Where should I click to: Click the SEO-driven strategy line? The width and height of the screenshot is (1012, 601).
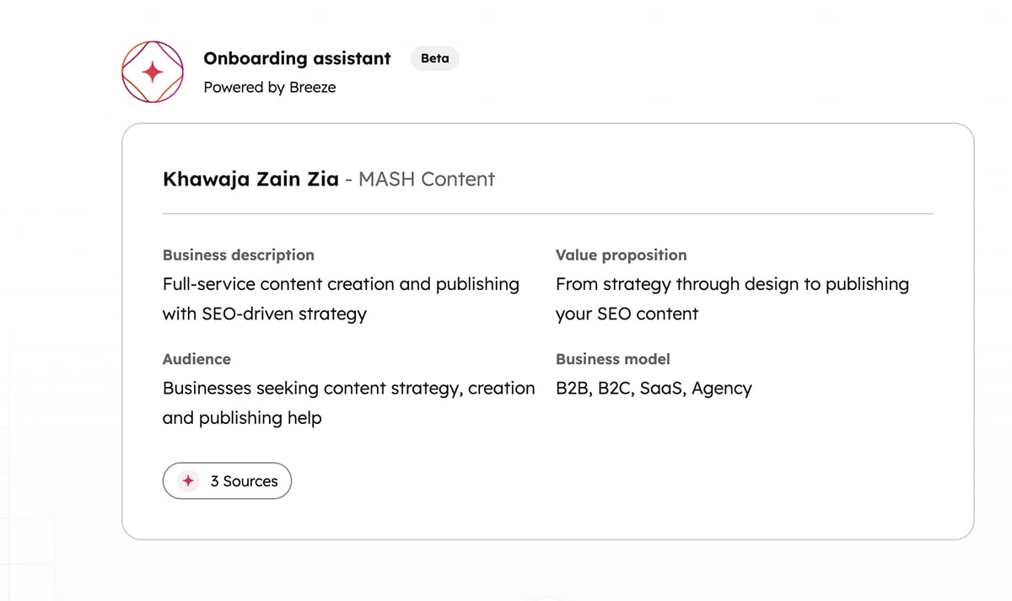pos(264,314)
